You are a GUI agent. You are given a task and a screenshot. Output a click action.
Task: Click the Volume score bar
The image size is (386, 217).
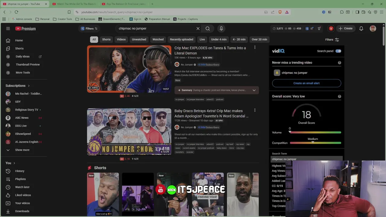tap(315, 132)
